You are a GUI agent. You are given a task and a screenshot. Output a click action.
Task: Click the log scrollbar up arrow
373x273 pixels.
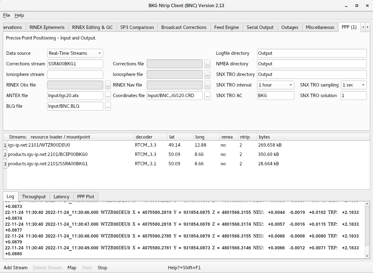[367, 204]
